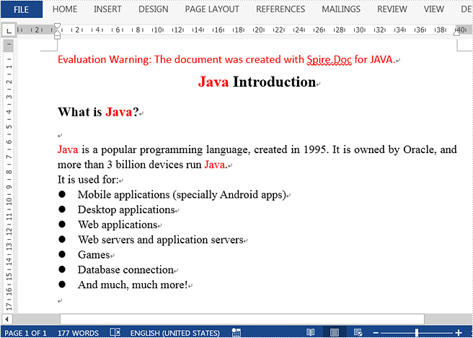
Task: Open the REVIEW ribbon tab
Action: [392, 9]
